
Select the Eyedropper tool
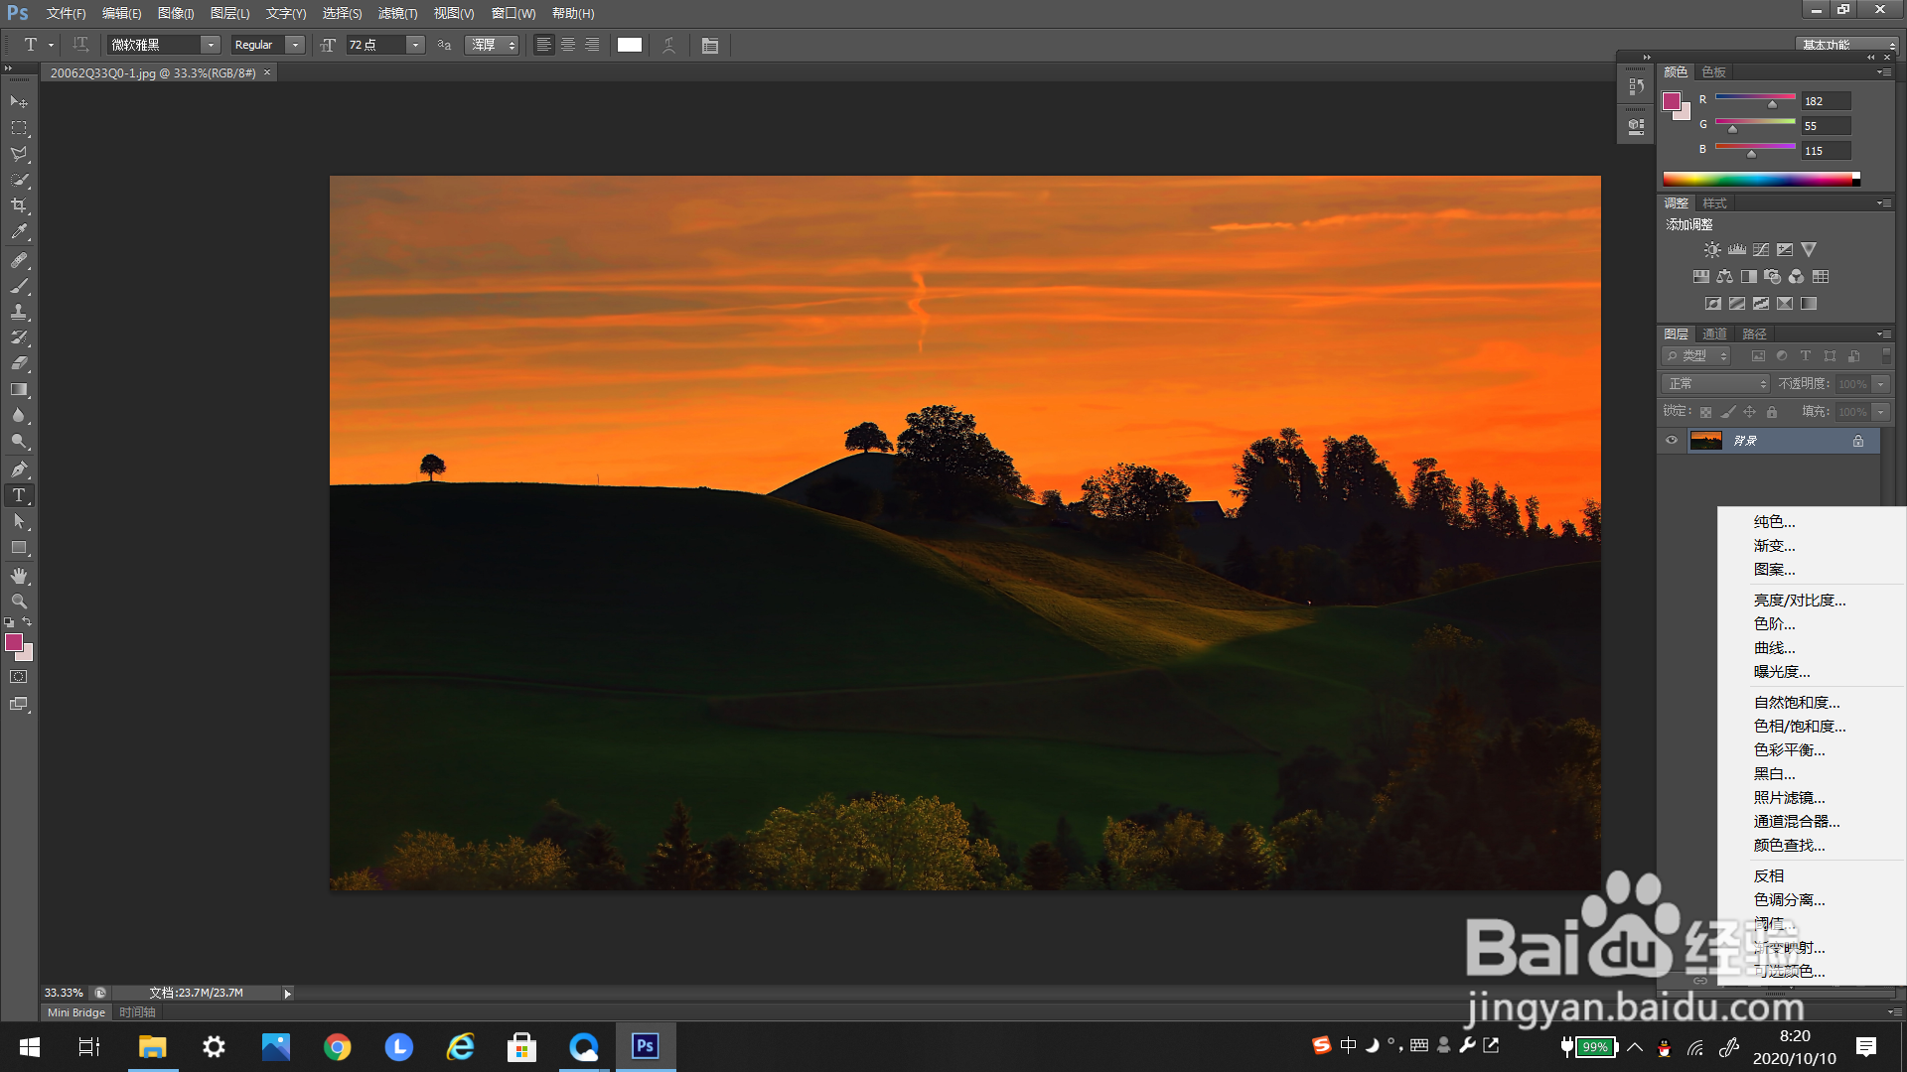pyautogui.click(x=19, y=232)
